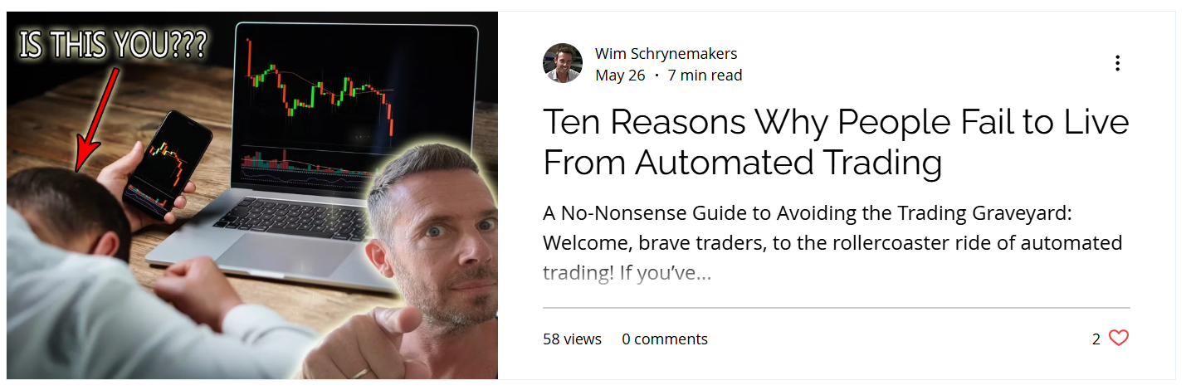Open post title Ten Reasons Why People Fail
1191x390 pixels.
pyautogui.click(x=836, y=143)
